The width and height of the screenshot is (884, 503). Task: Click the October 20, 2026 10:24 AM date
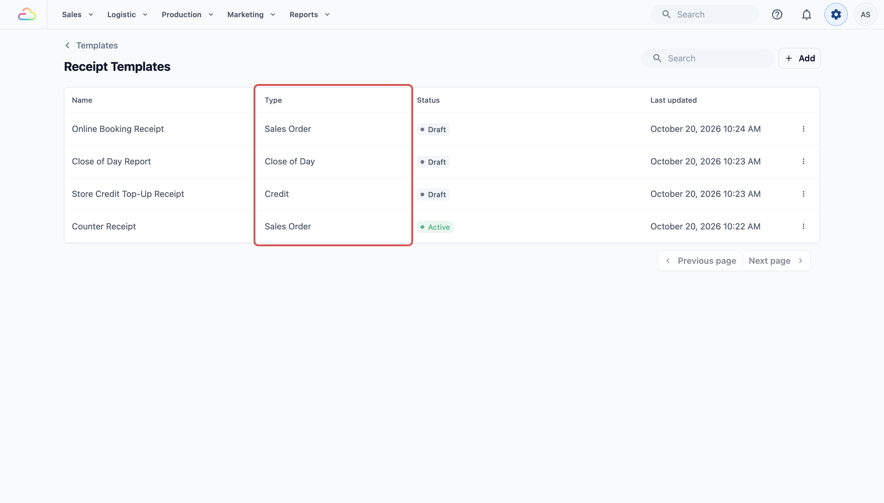pos(705,129)
